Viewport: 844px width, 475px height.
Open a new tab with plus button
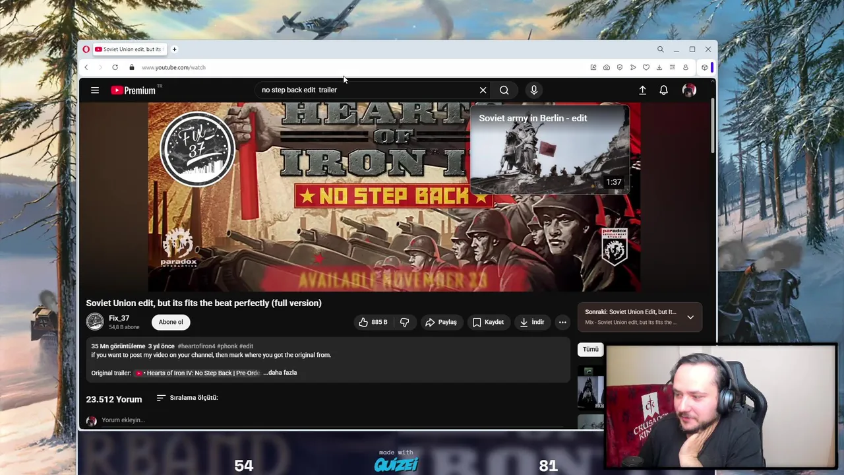click(x=175, y=49)
